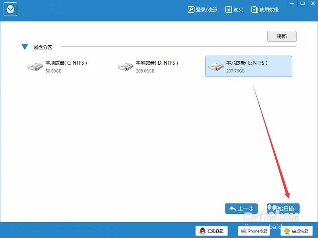Switch to 安卓恢复 mode
This screenshot has width=318, height=238.
click(298, 231)
